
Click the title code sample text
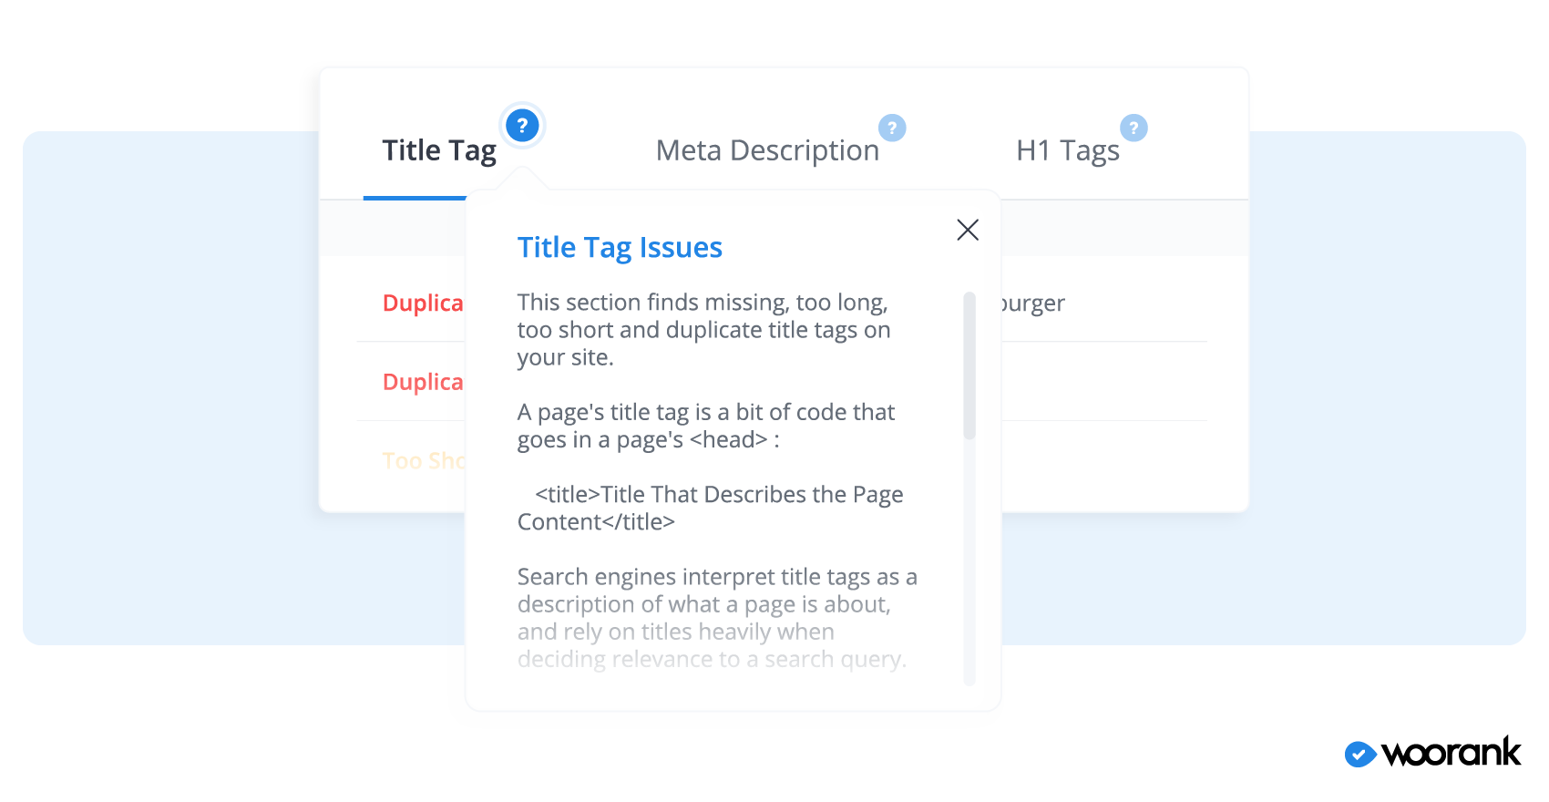[x=711, y=508]
